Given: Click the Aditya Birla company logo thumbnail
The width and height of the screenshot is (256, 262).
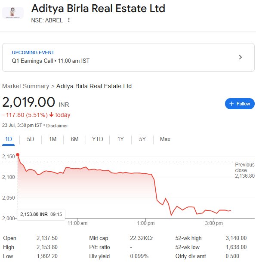Looking at the screenshot, I should click(x=13, y=13).
